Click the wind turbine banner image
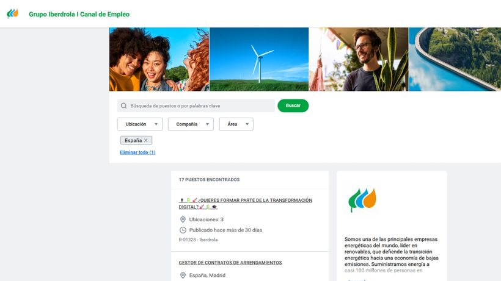The height and width of the screenshot is (281, 501). click(x=259, y=59)
